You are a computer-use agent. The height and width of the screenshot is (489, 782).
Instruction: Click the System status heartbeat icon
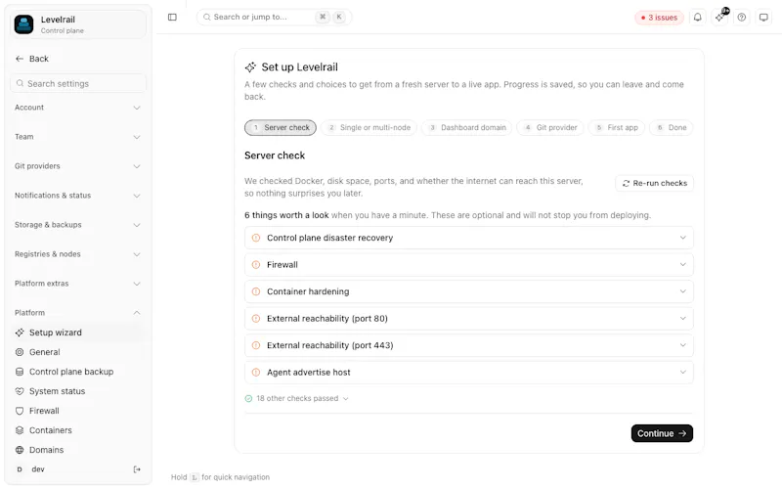click(20, 391)
